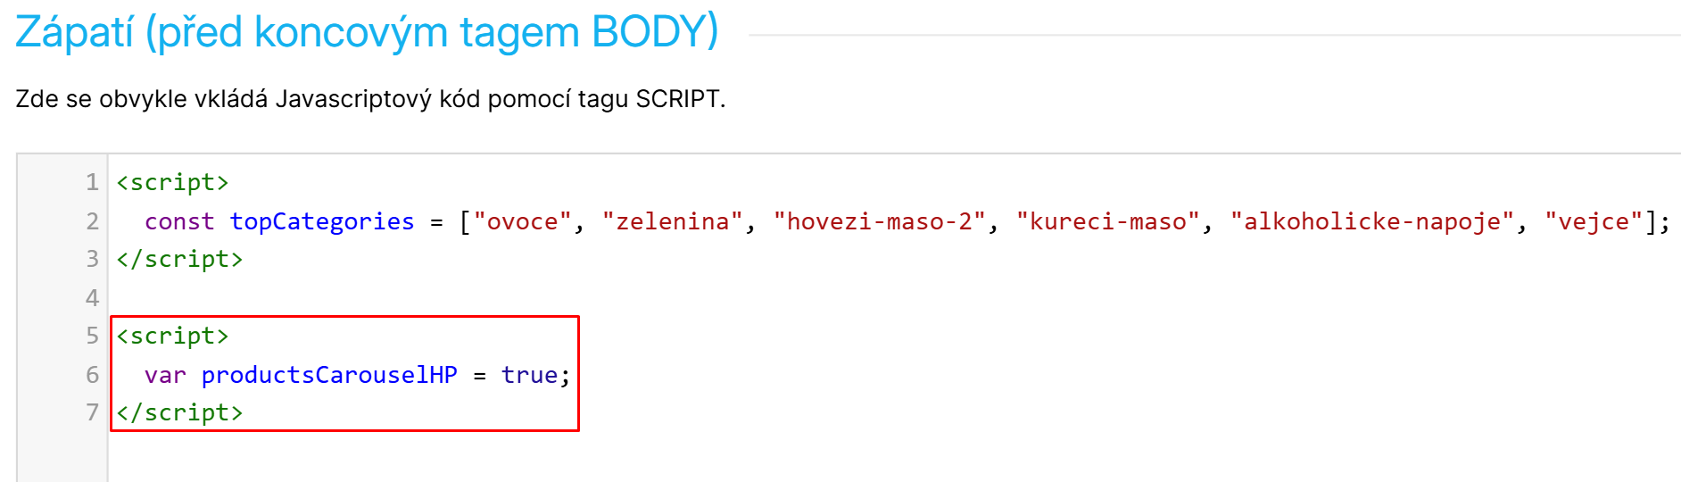The image size is (1681, 482).
Task: Click the "Zápatí (před koncovým tagem BODY)" heading
Action: pos(367,32)
